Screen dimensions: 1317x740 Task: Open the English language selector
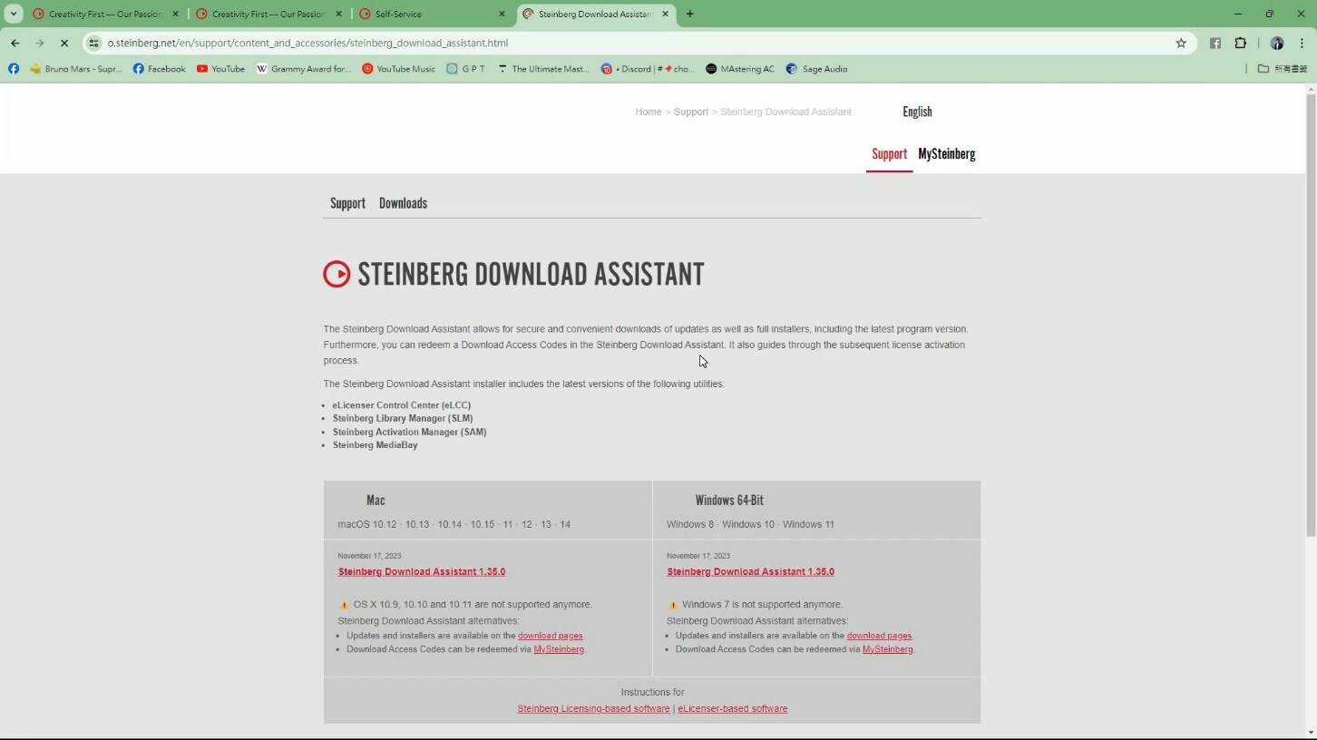(917, 112)
